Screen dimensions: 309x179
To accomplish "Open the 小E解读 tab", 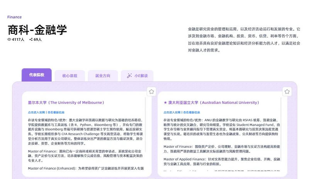I will pyautogui.click(x=137, y=76).
